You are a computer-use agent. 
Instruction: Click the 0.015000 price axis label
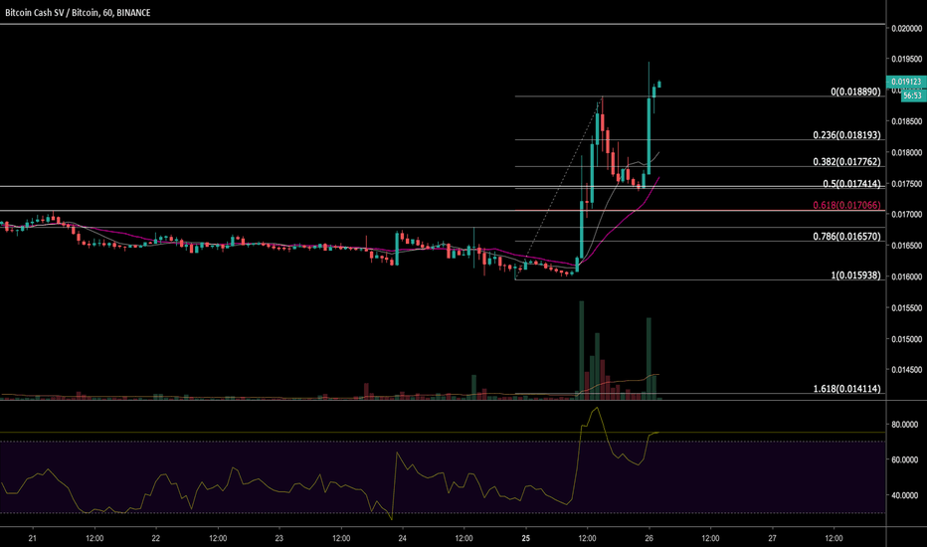click(907, 339)
